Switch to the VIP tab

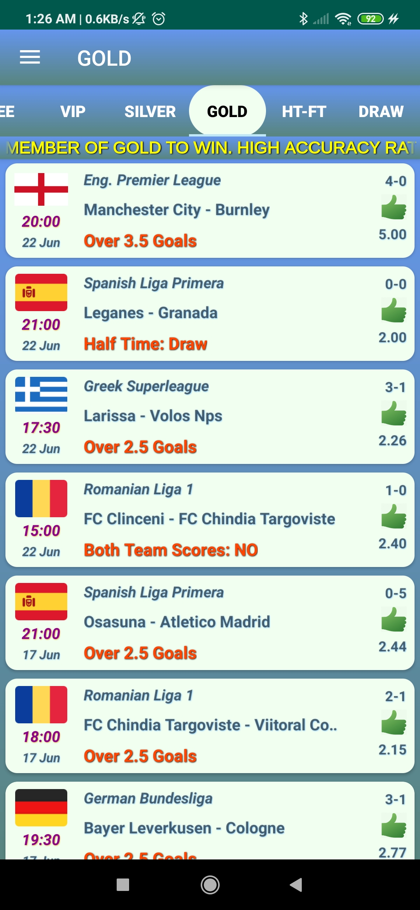(x=73, y=112)
